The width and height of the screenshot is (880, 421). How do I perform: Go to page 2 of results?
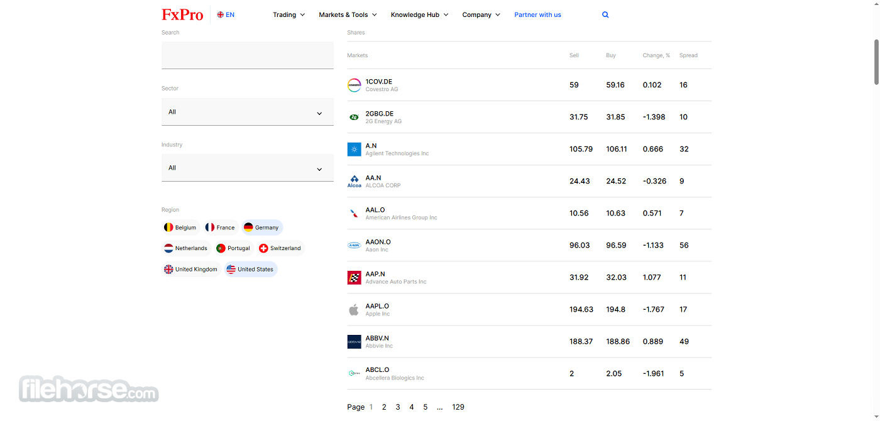(384, 407)
